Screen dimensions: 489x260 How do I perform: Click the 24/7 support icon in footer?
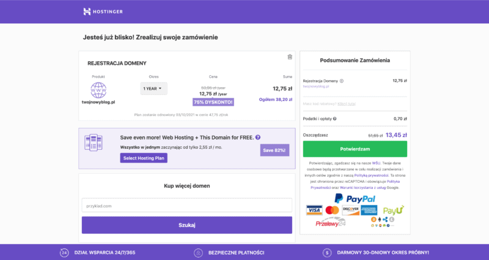tap(64, 253)
